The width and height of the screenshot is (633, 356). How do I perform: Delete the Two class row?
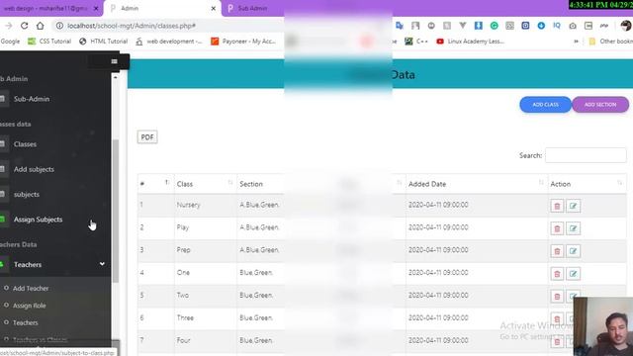[x=557, y=297]
